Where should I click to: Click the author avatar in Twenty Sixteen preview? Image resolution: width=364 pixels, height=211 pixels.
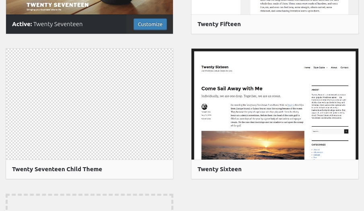pos(204,107)
